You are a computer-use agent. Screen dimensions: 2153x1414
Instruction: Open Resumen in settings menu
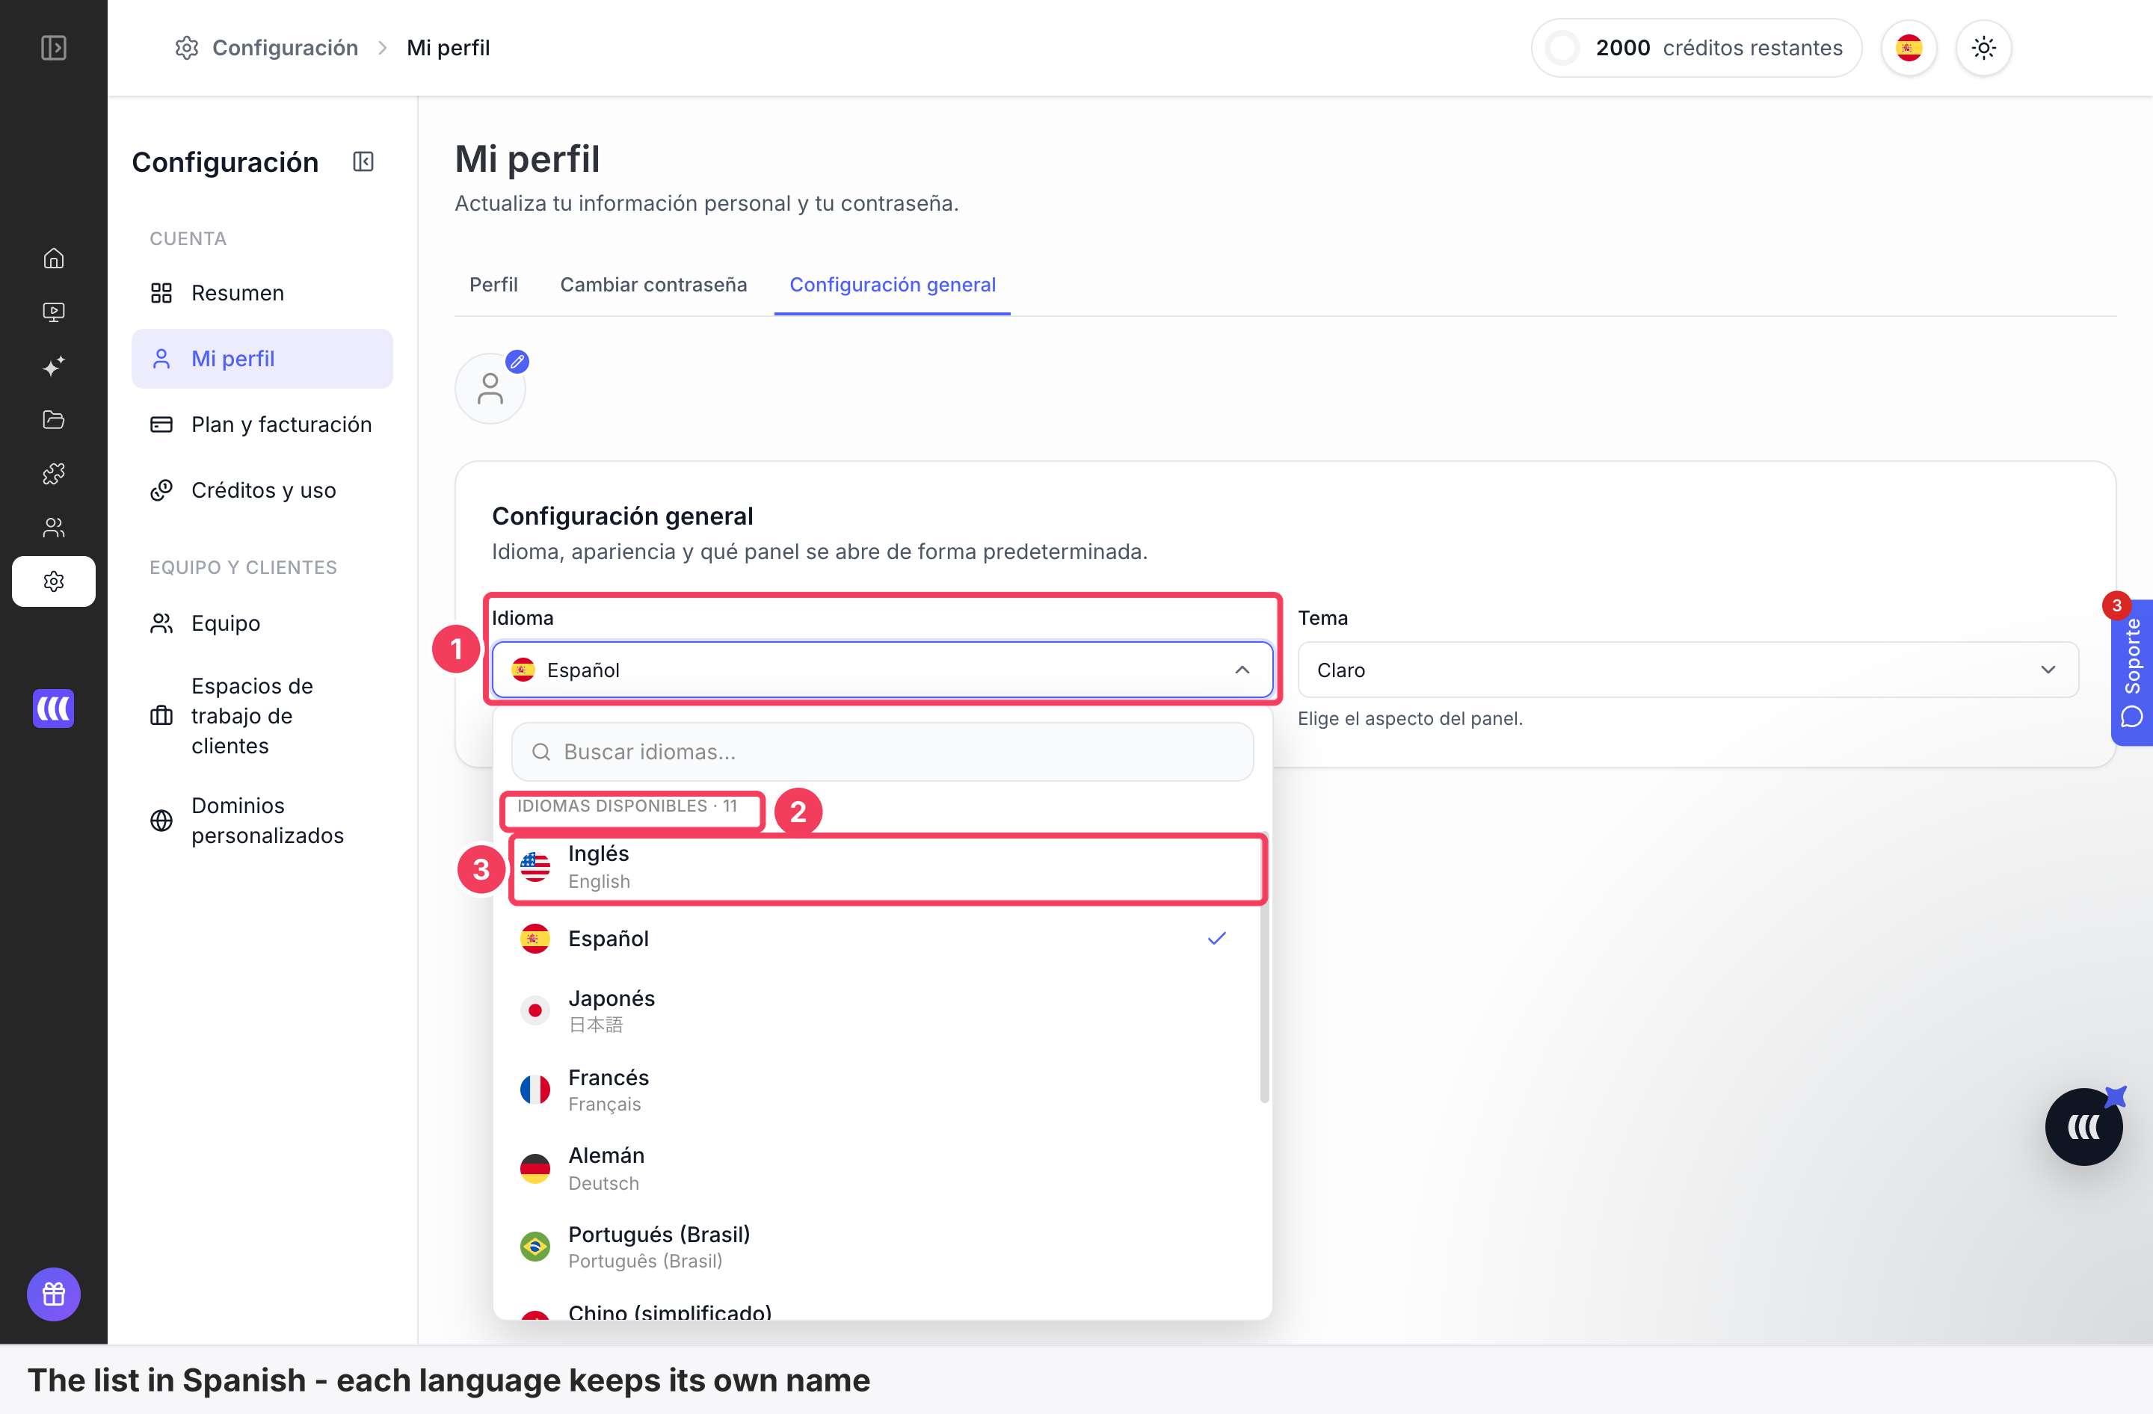point(262,293)
